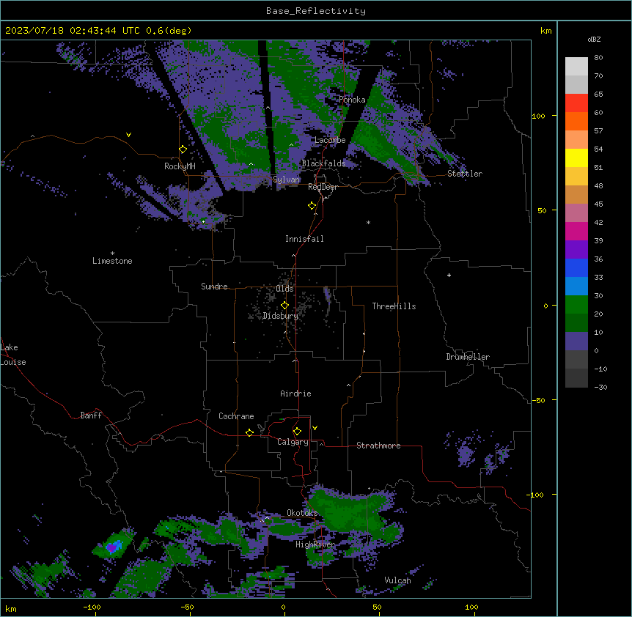
Task: Click the Drumheller label
Action: tap(468, 357)
